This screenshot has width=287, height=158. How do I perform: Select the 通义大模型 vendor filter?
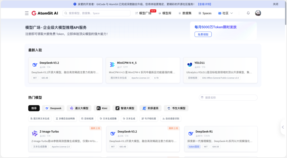coord(79,108)
